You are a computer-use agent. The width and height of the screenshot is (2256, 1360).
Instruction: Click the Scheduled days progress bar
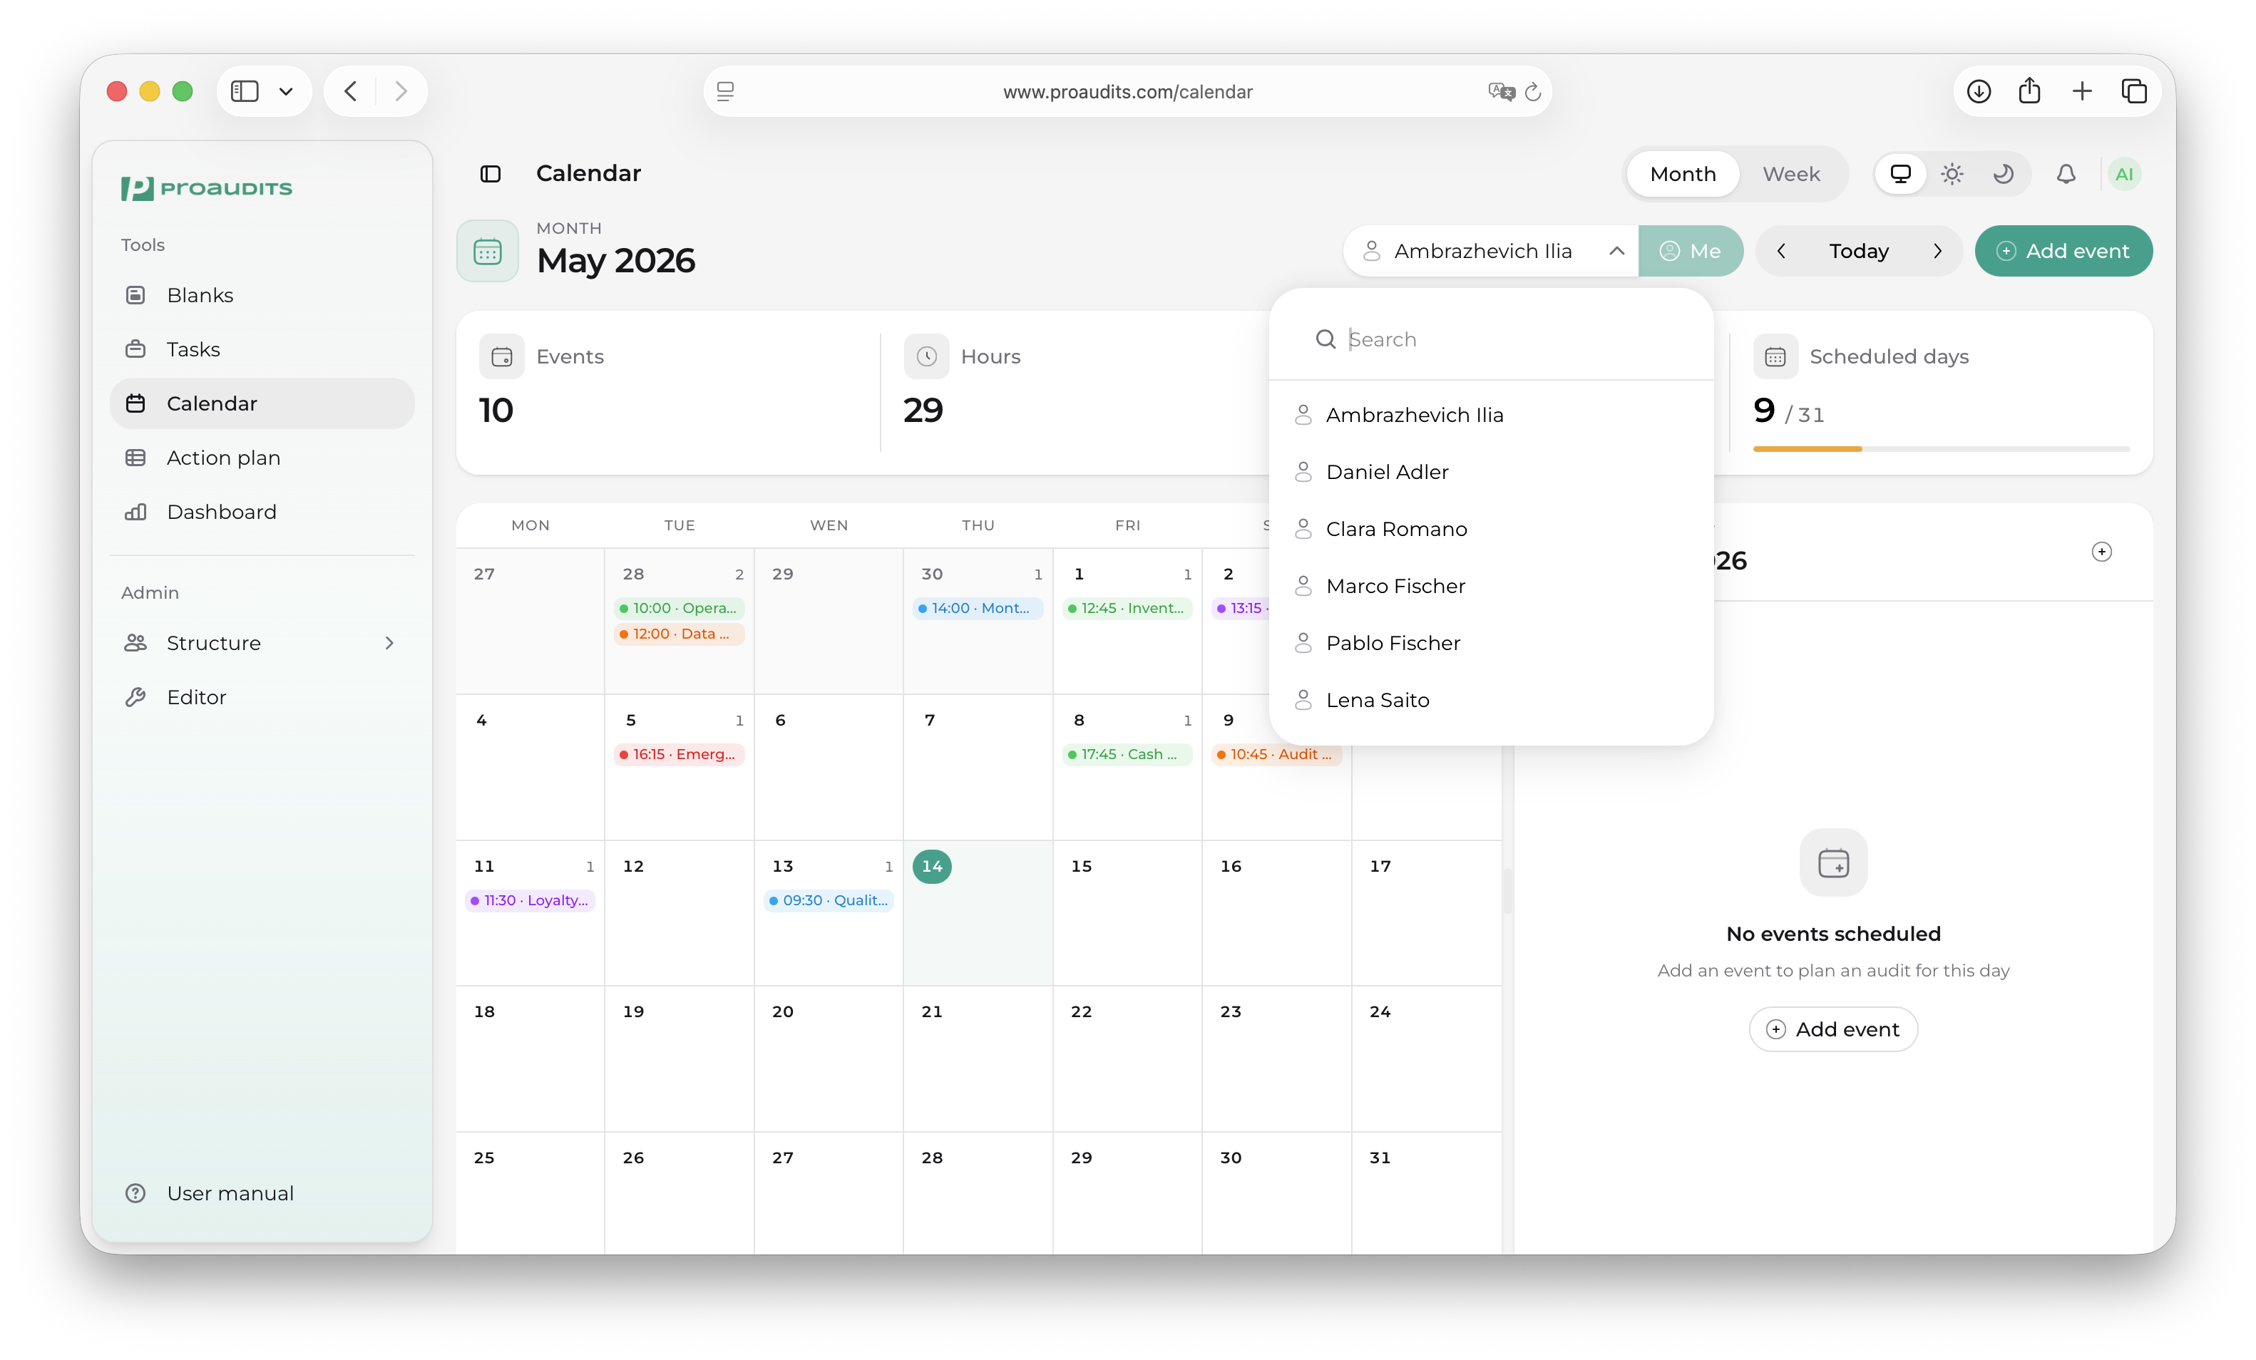coord(1941,449)
